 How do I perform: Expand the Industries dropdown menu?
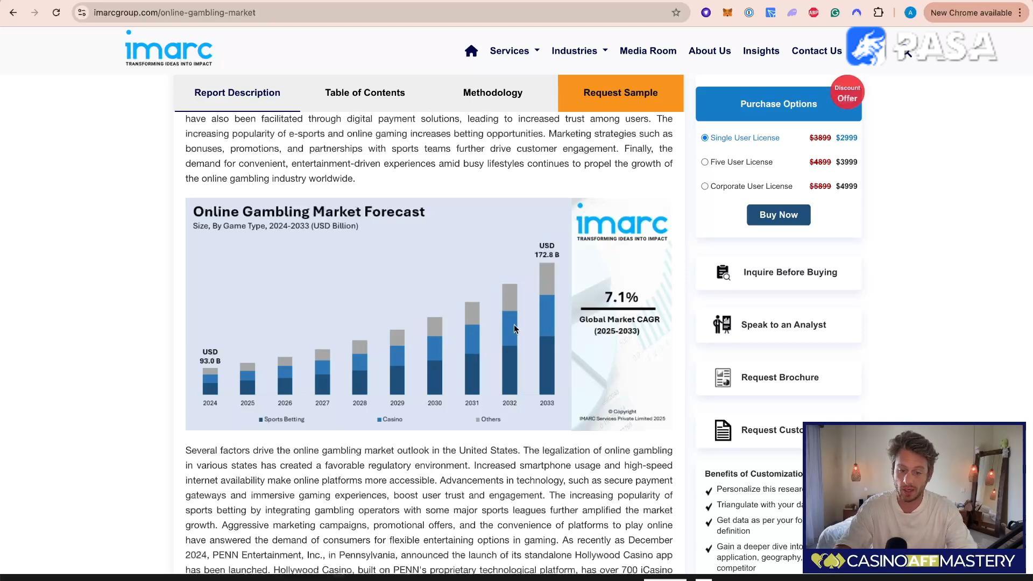point(579,51)
